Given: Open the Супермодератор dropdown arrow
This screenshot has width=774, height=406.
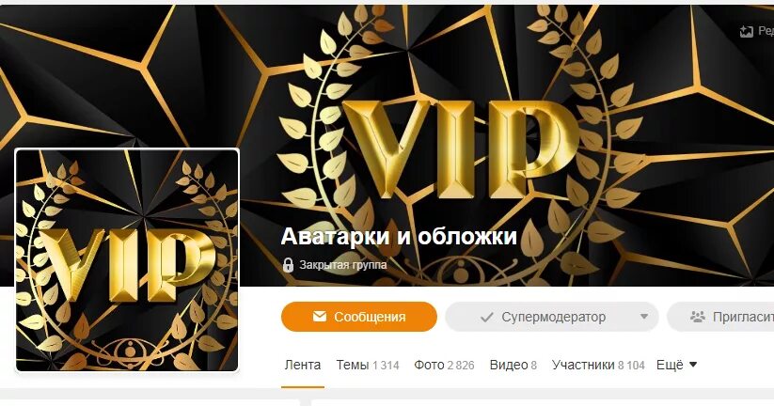Looking at the screenshot, I should (x=643, y=317).
